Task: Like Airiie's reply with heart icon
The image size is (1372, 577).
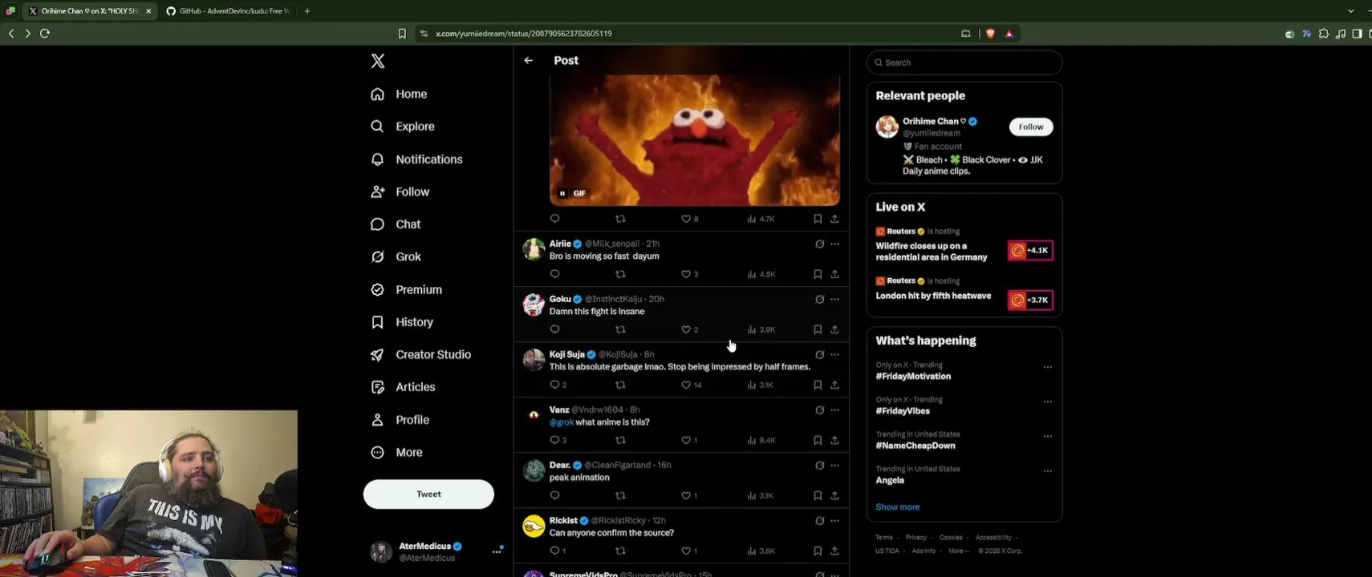Action: (x=686, y=274)
